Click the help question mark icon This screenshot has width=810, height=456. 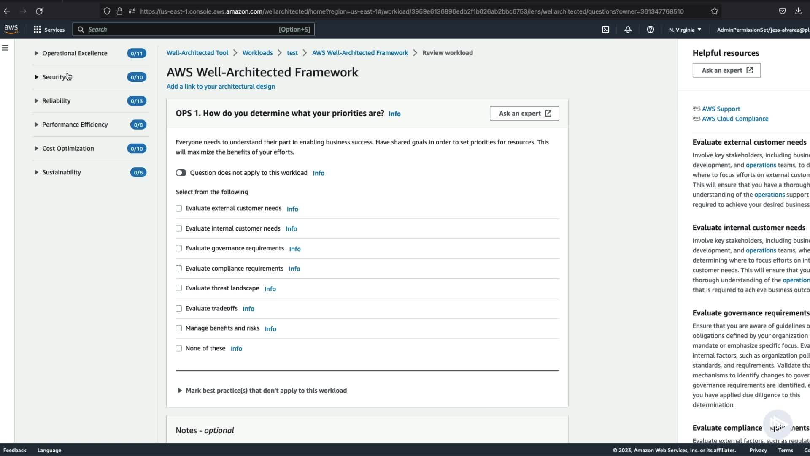coord(650,30)
